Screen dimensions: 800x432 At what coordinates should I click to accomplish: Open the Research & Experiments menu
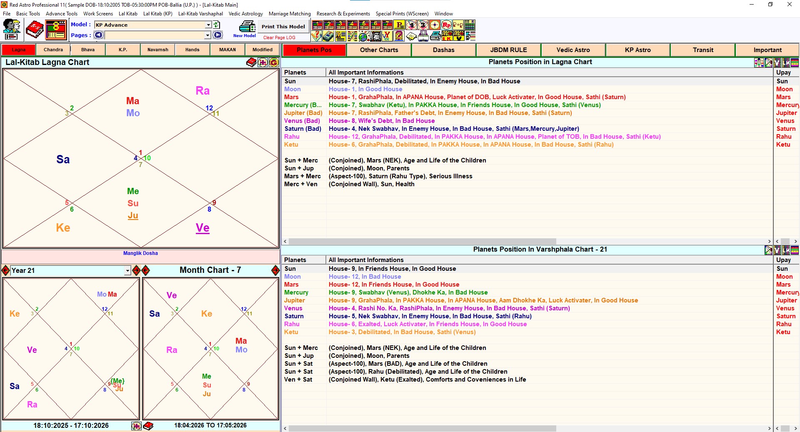[343, 14]
